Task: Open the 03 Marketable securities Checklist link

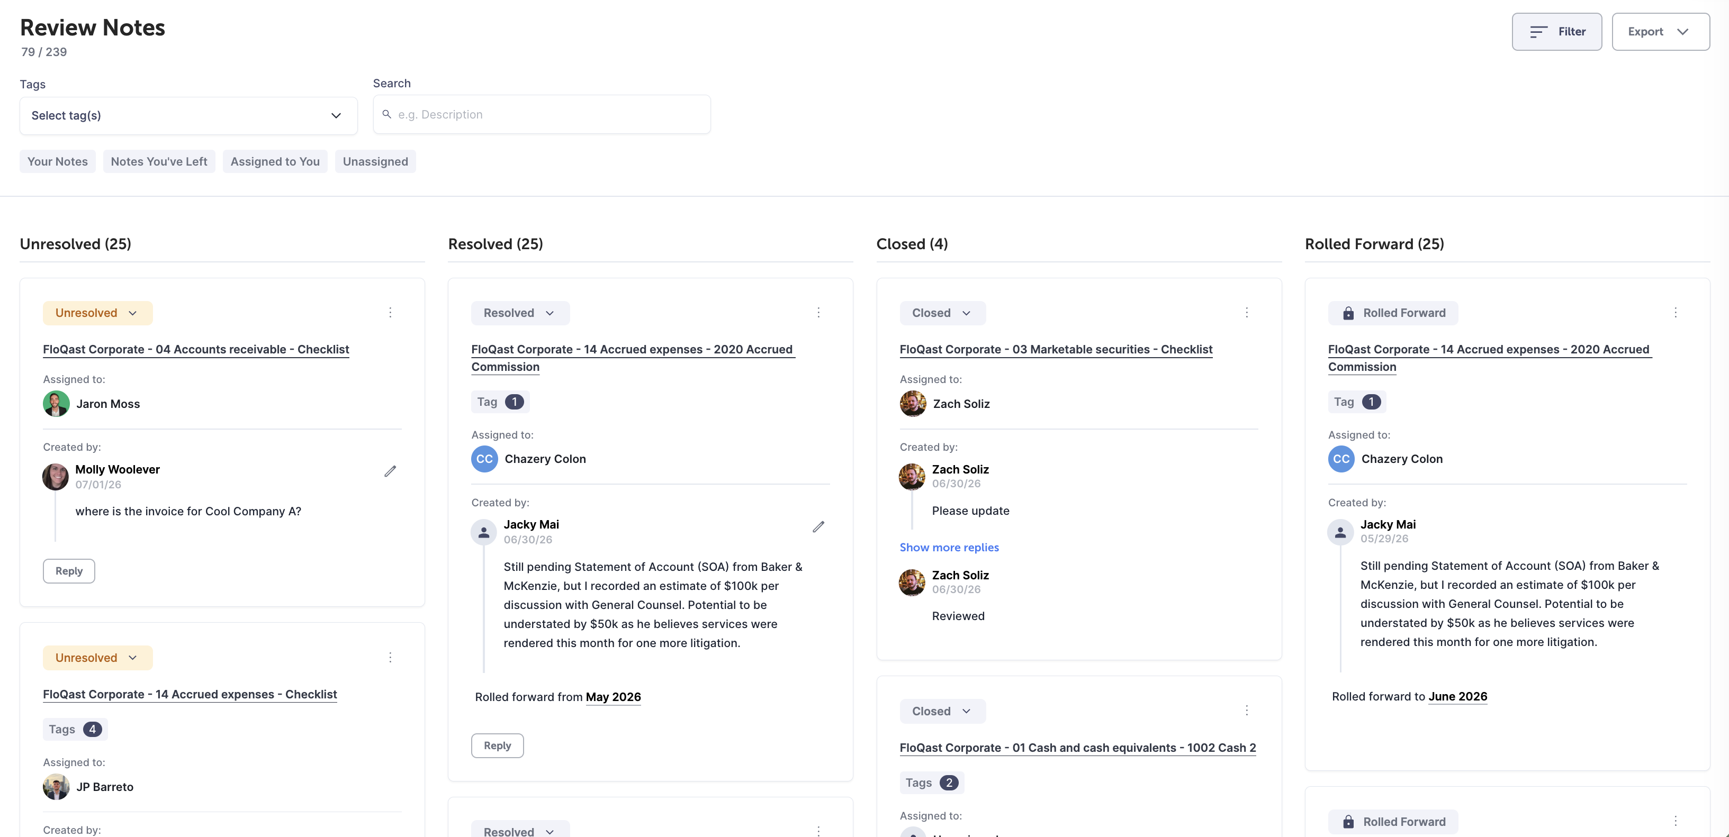Action: [x=1056, y=349]
